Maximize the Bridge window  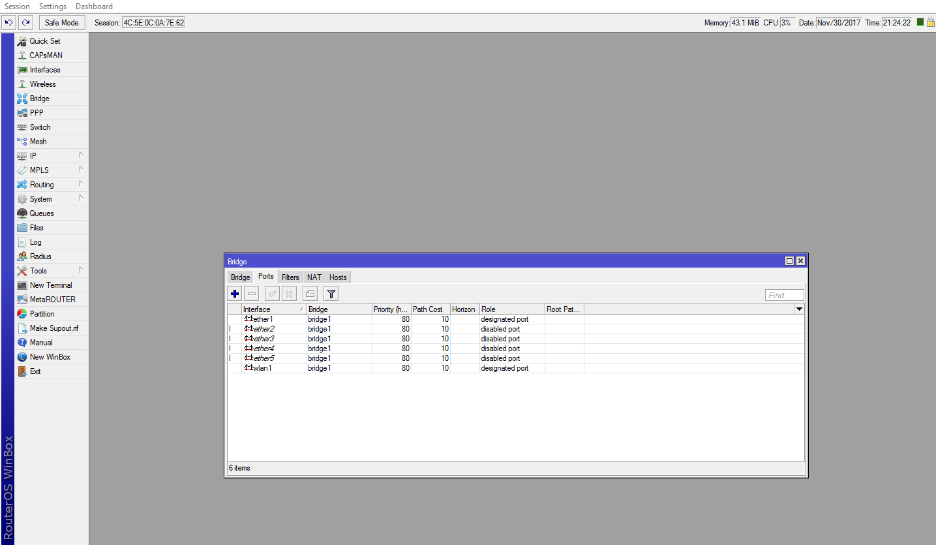(x=789, y=261)
